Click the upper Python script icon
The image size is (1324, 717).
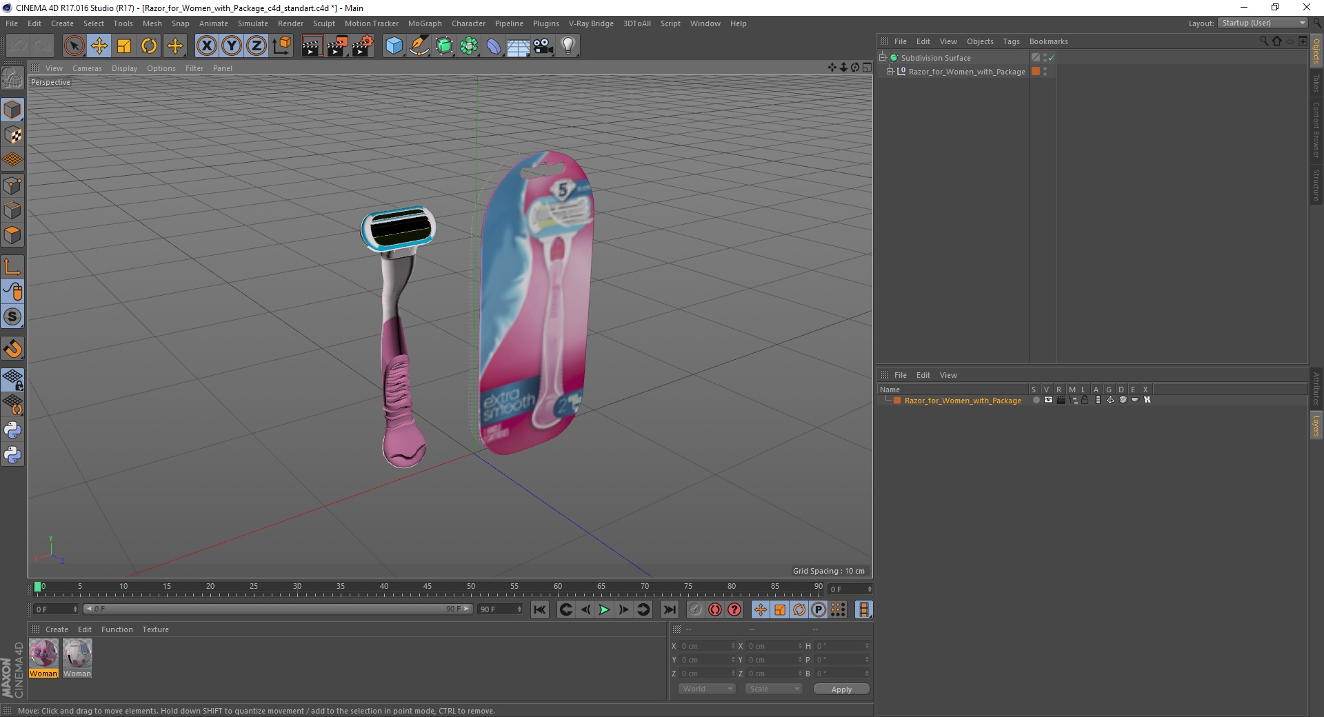12,430
